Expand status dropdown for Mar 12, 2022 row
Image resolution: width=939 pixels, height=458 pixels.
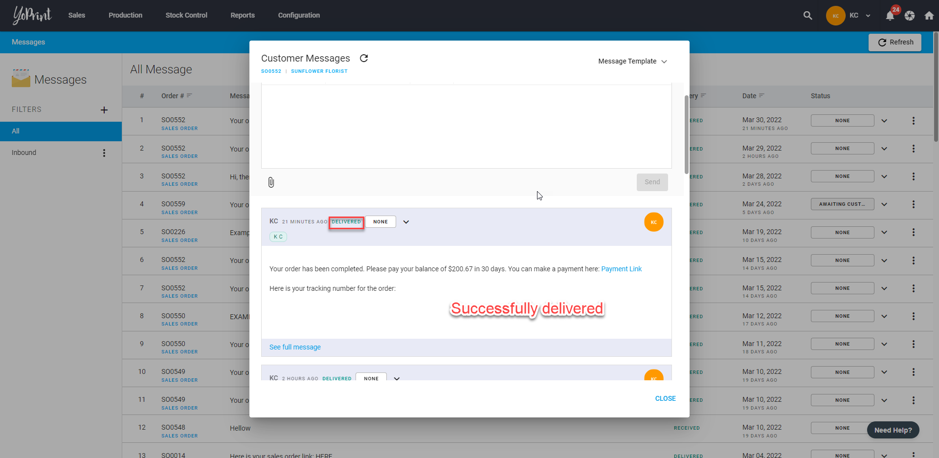(x=884, y=316)
